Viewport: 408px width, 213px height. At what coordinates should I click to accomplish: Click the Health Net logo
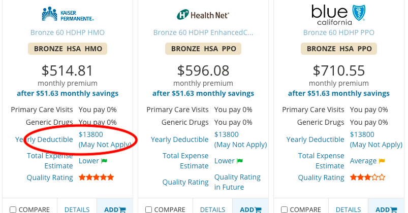point(203,15)
